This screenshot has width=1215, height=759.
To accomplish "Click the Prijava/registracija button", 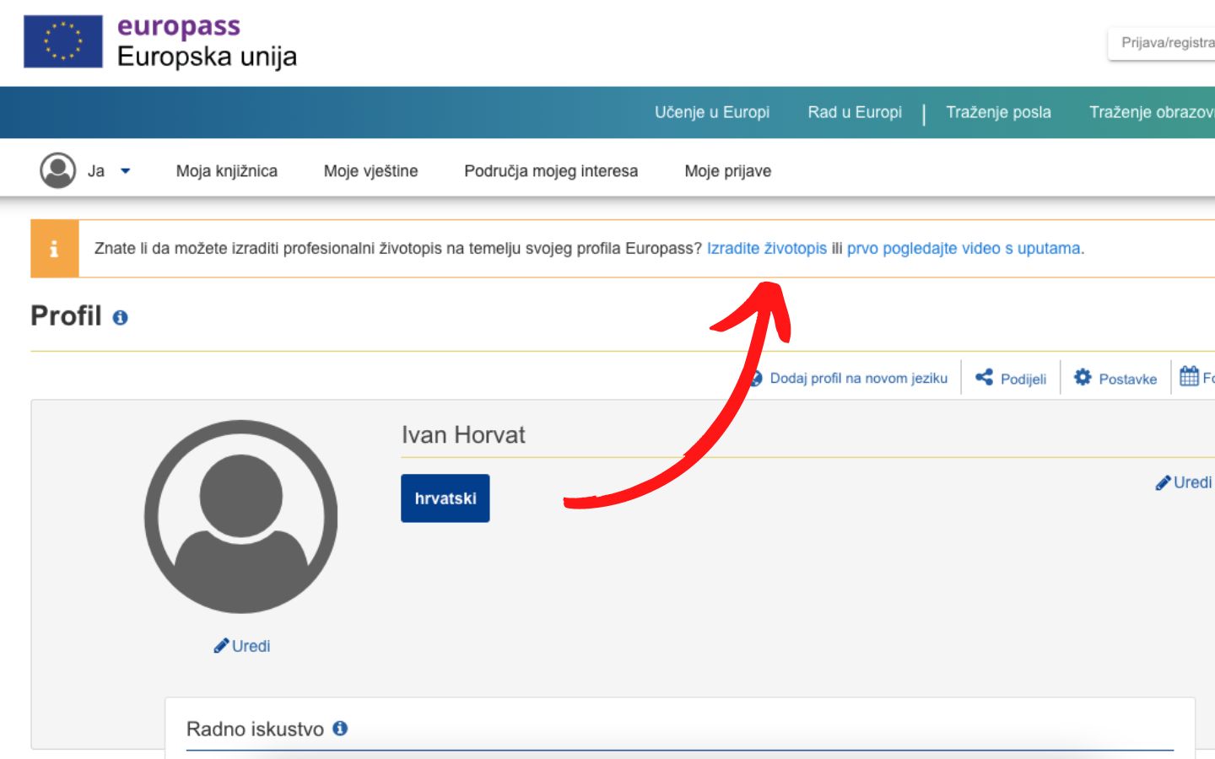I will (1162, 43).
